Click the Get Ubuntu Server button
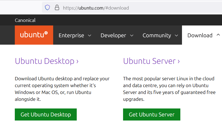This screenshot has height=126, width=222. pos(152,114)
